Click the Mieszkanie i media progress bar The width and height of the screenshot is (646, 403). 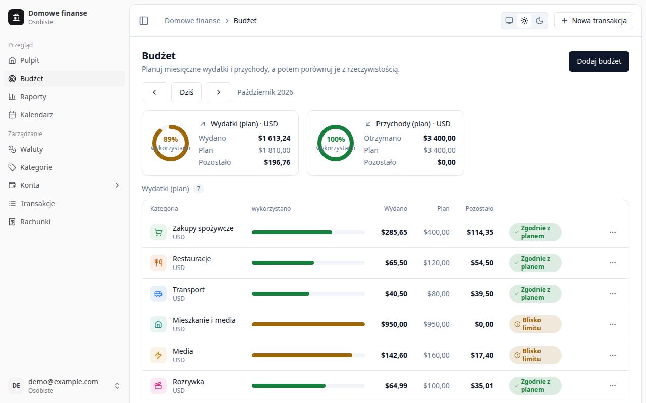coord(308,324)
